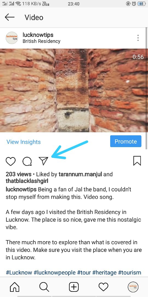The width and height of the screenshot is (148, 297).
Task: Open View Insights link
Action: pos(24,142)
